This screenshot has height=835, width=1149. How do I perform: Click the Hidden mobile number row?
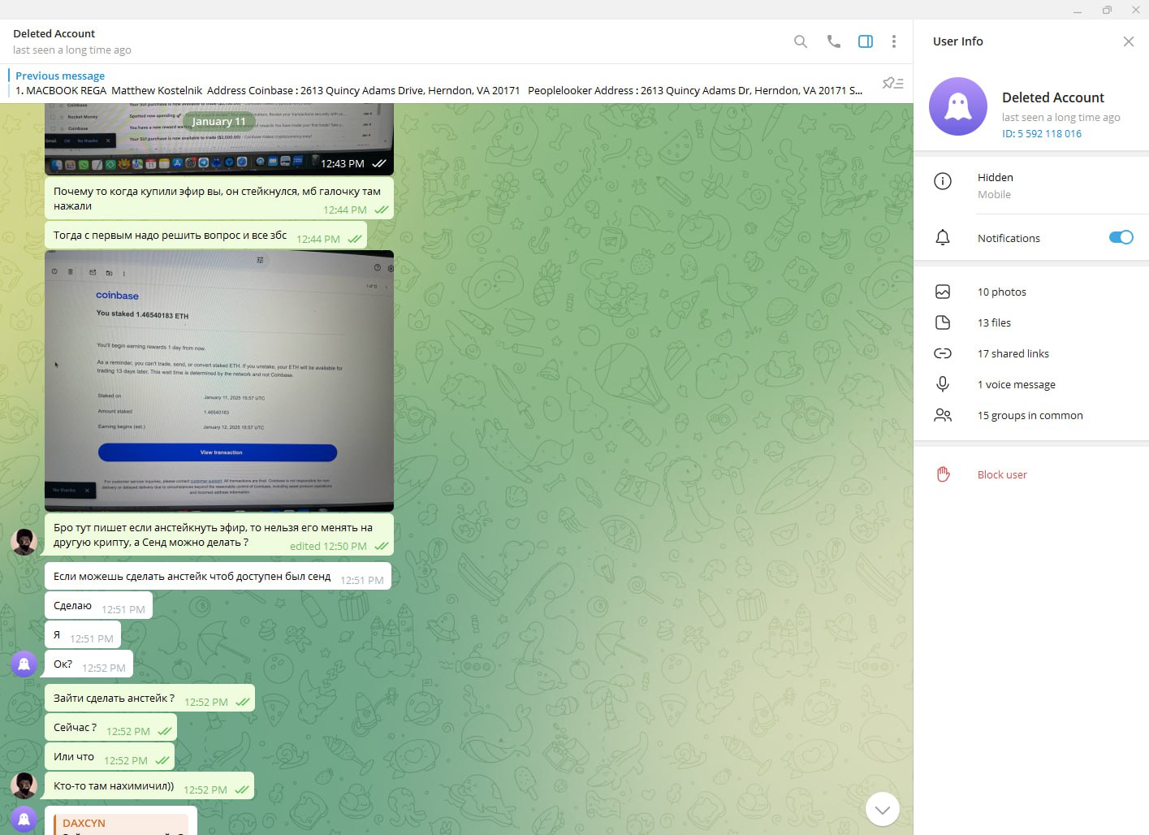click(1031, 185)
